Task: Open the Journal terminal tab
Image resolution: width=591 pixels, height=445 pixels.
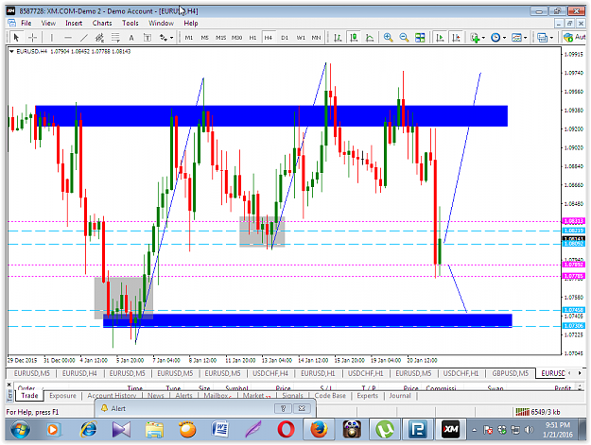Action: [400, 396]
